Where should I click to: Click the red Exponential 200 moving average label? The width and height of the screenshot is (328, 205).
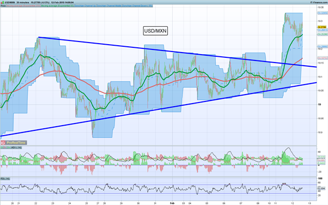[x=23, y=6]
